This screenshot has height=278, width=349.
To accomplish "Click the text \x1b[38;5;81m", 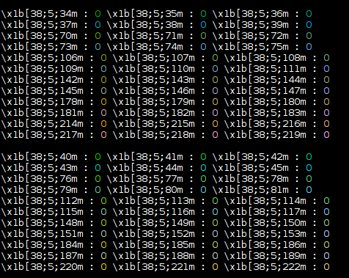I will [251, 190].
